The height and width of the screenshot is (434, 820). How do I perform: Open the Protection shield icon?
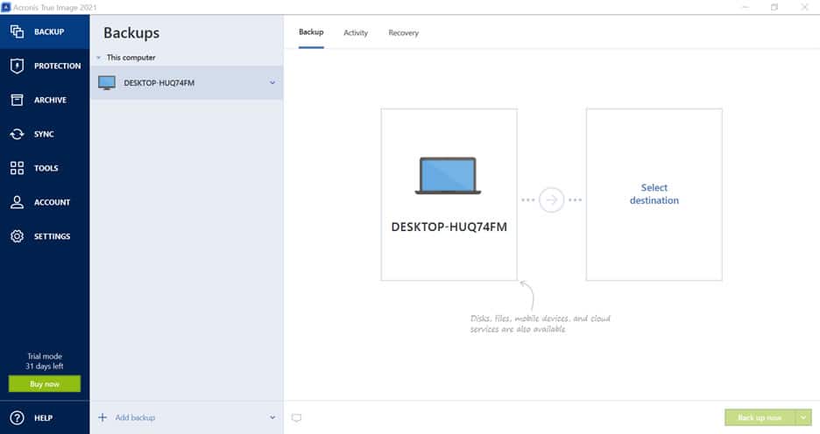coord(17,66)
